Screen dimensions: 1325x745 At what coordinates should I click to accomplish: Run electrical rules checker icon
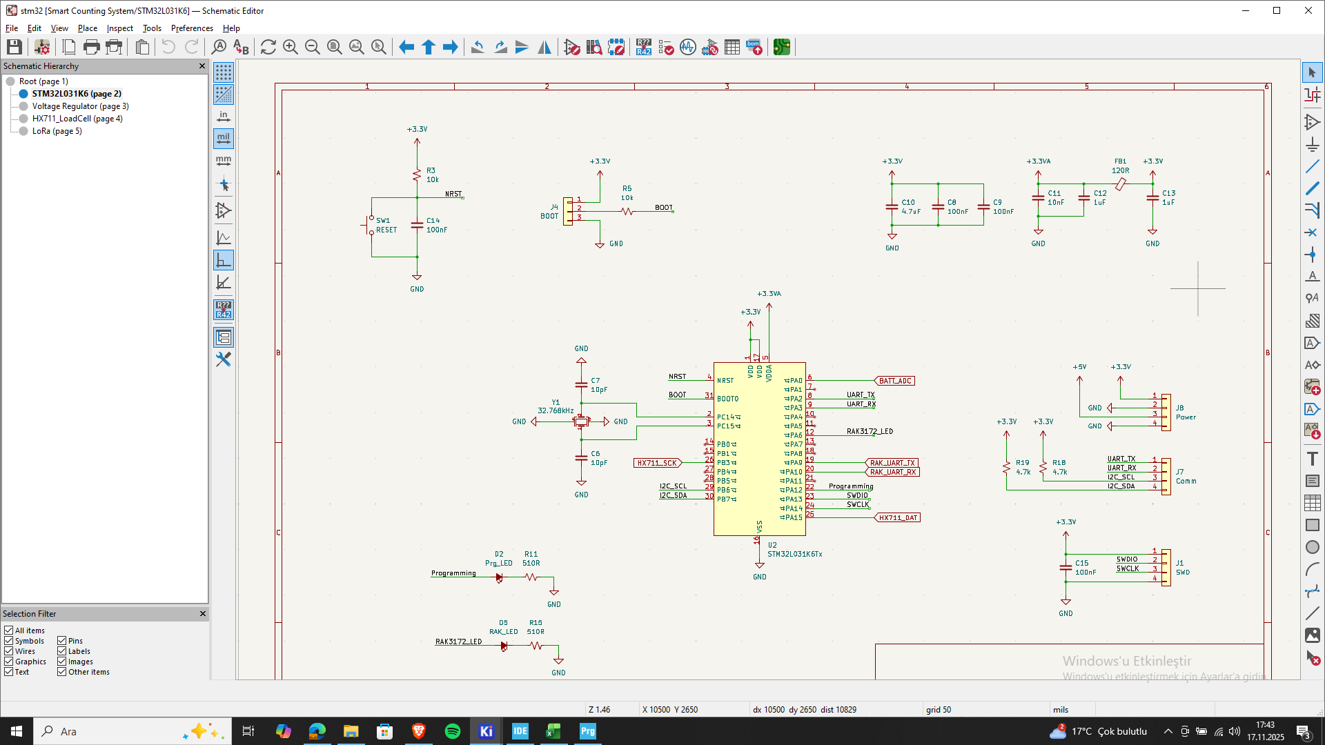click(666, 47)
